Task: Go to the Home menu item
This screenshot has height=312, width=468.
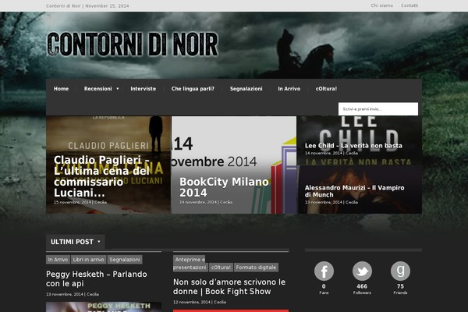Action: tap(61, 89)
